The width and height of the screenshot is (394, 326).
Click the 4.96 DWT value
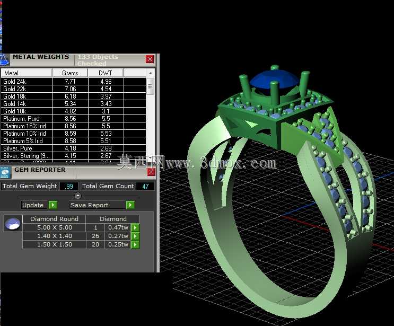coord(106,82)
